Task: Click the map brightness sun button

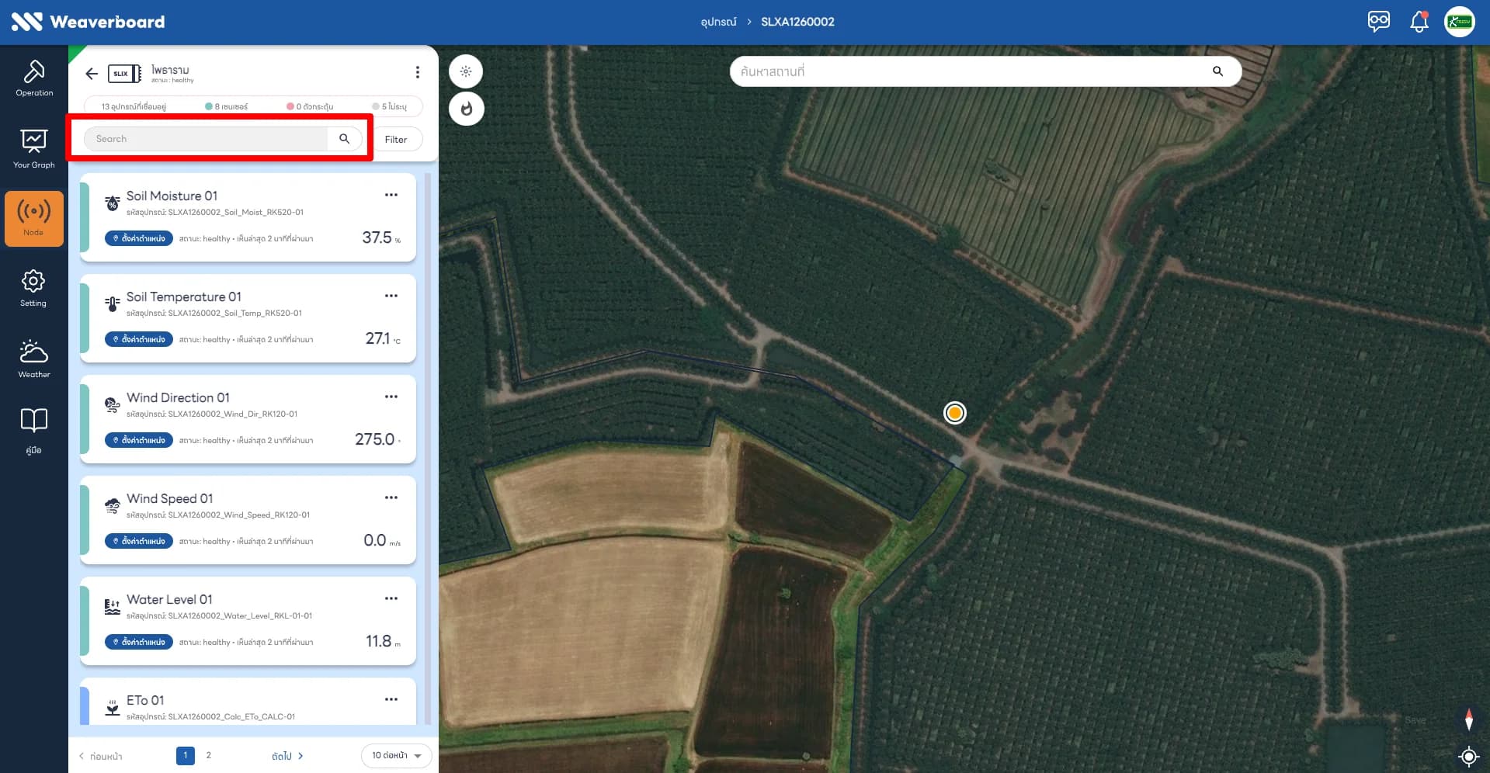Action: tap(466, 71)
